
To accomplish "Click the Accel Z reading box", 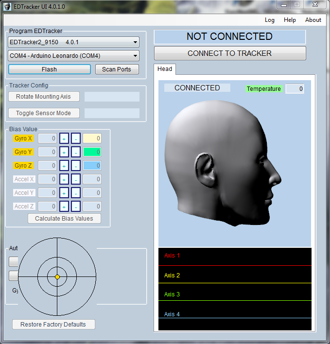I will (92, 206).
